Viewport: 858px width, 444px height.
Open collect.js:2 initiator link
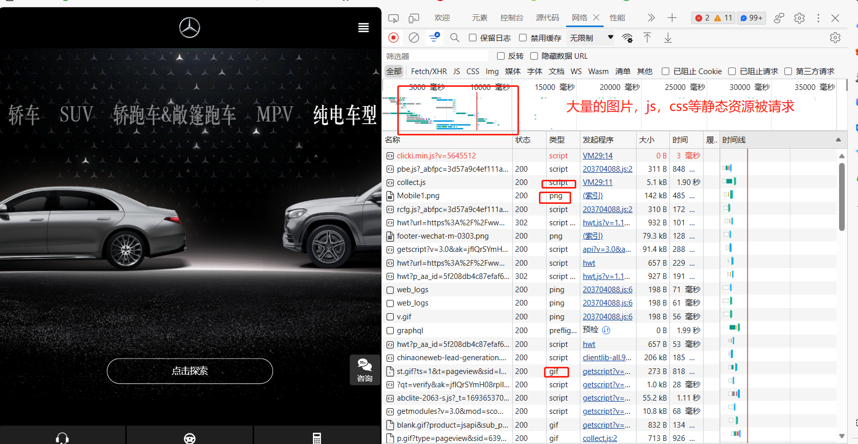click(x=600, y=438)
